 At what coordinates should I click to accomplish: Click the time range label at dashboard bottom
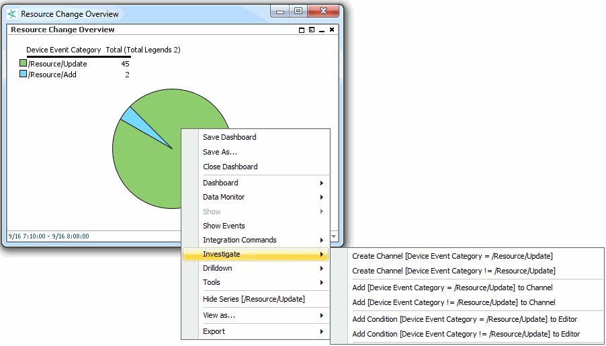[48, 236]
